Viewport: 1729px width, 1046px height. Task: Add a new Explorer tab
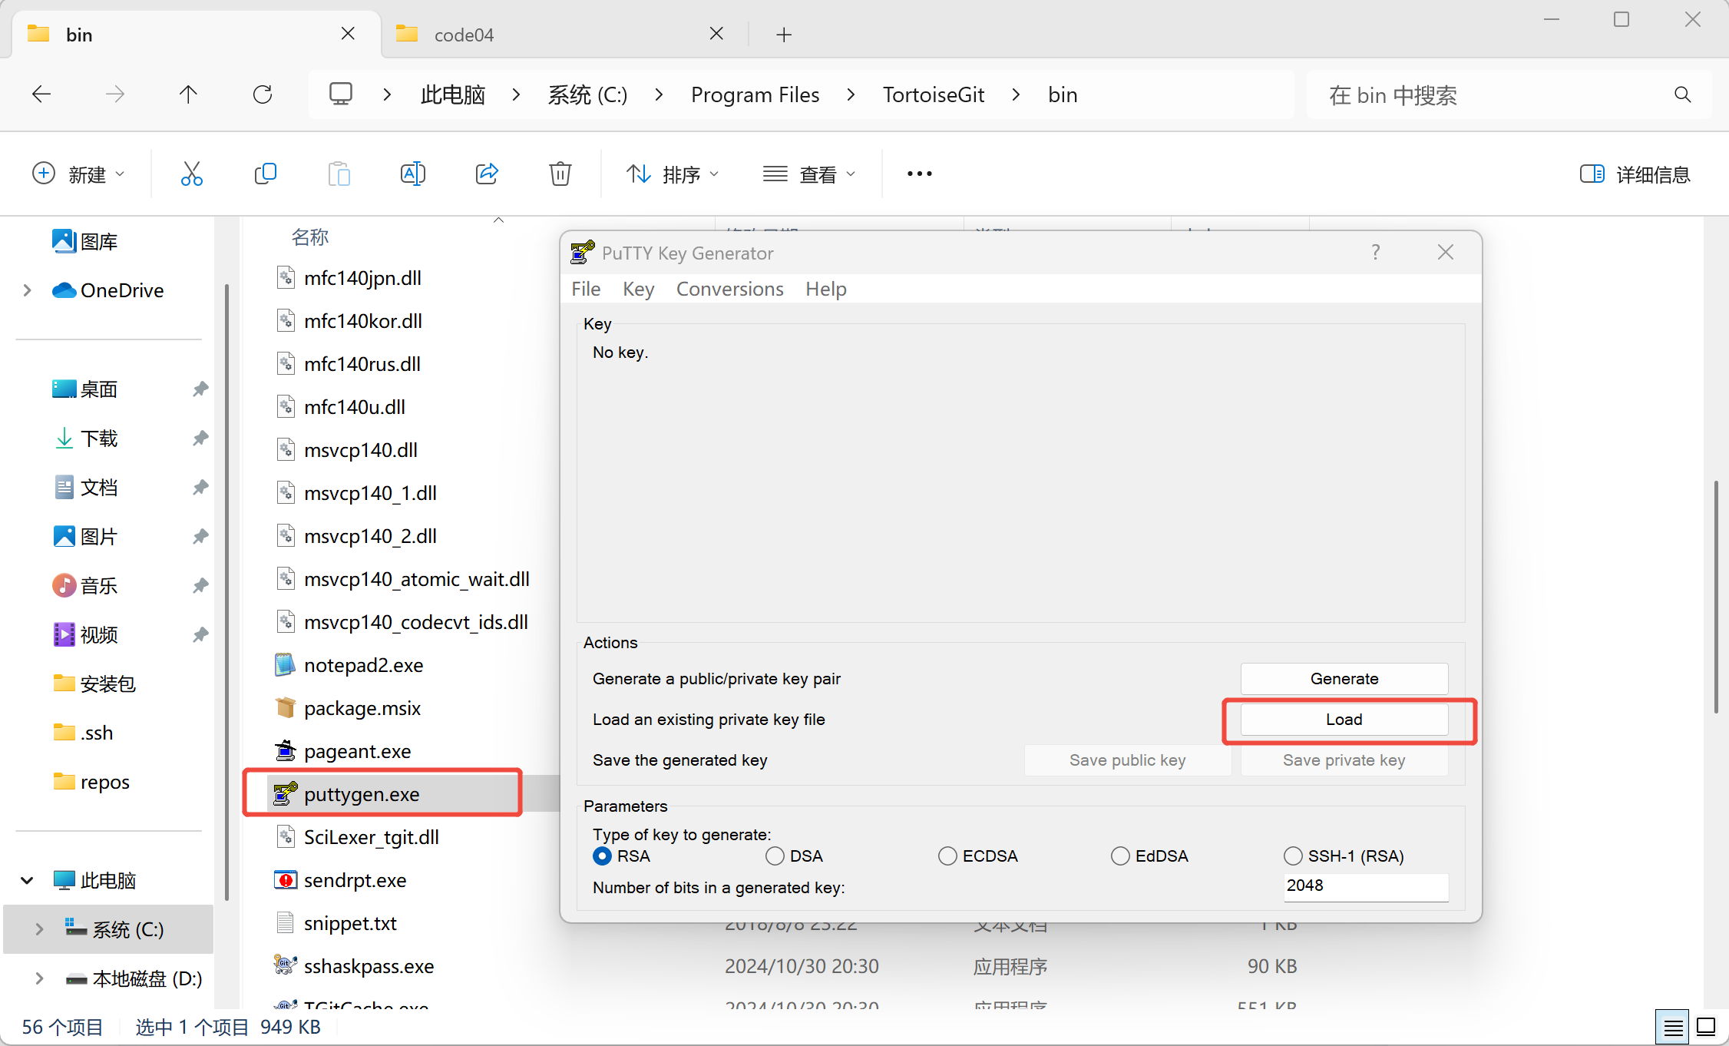point(783,35)
